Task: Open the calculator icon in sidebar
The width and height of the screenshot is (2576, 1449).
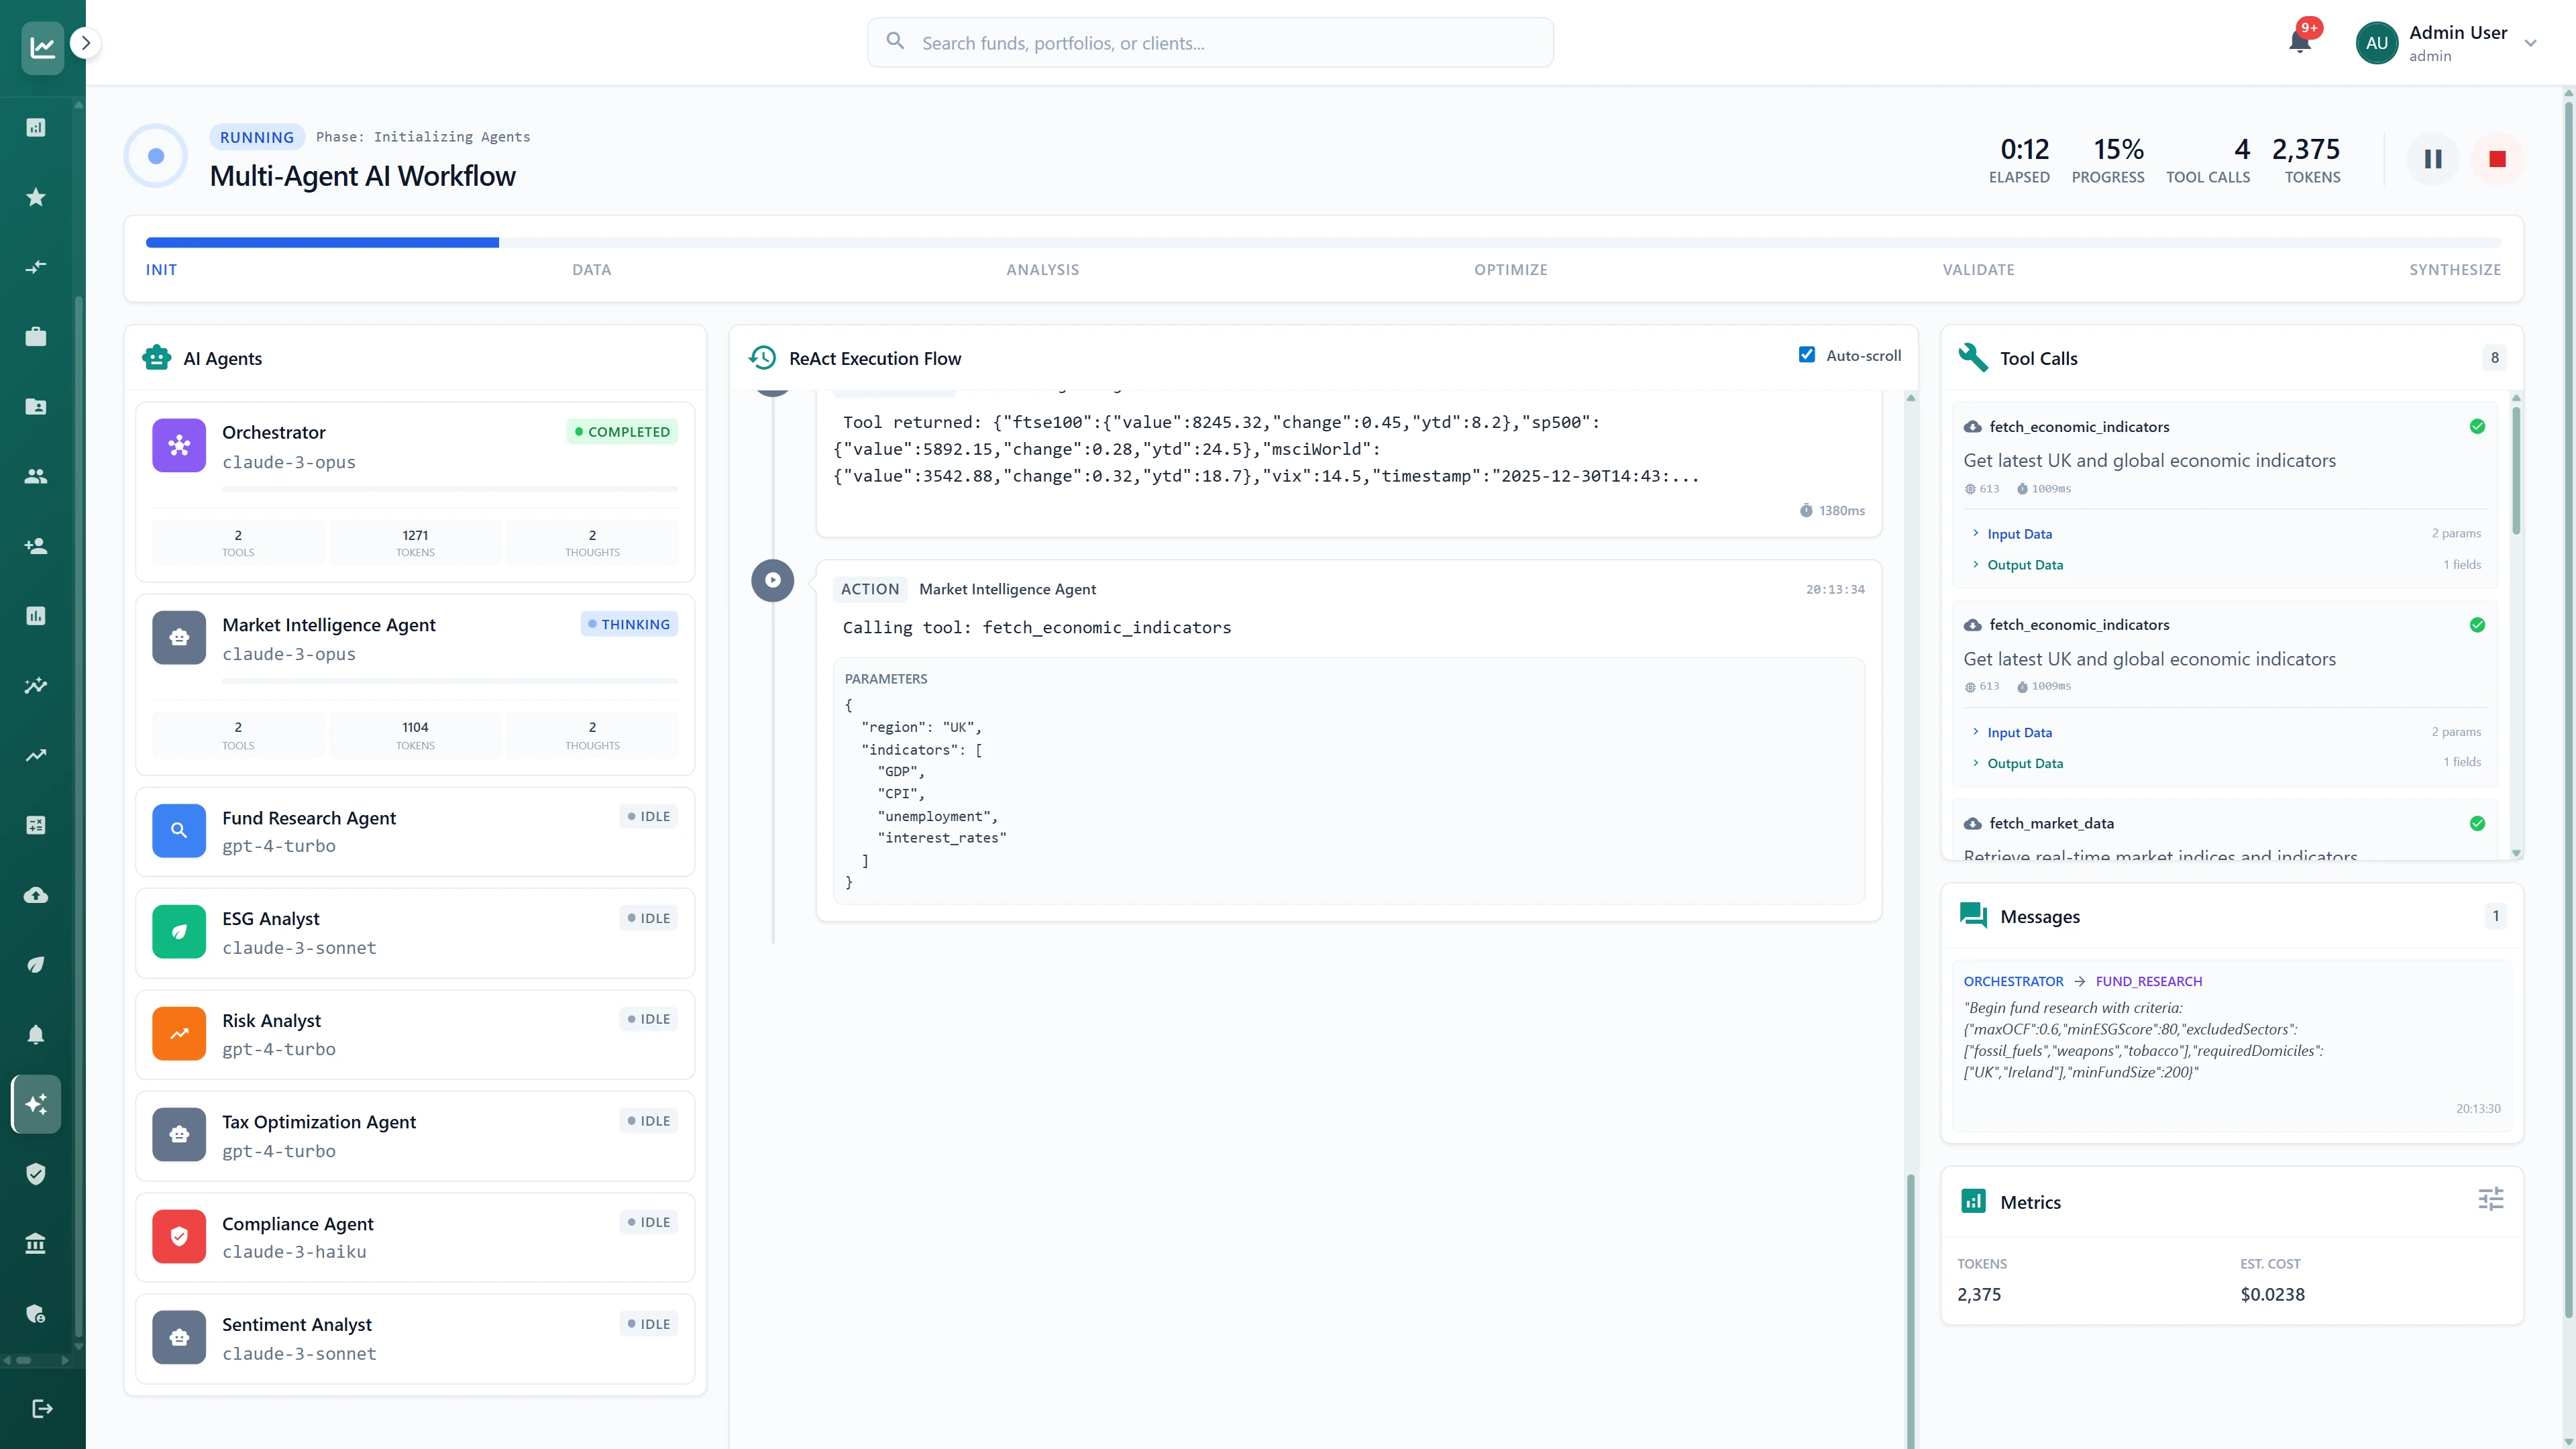Action: click(36, 825)
